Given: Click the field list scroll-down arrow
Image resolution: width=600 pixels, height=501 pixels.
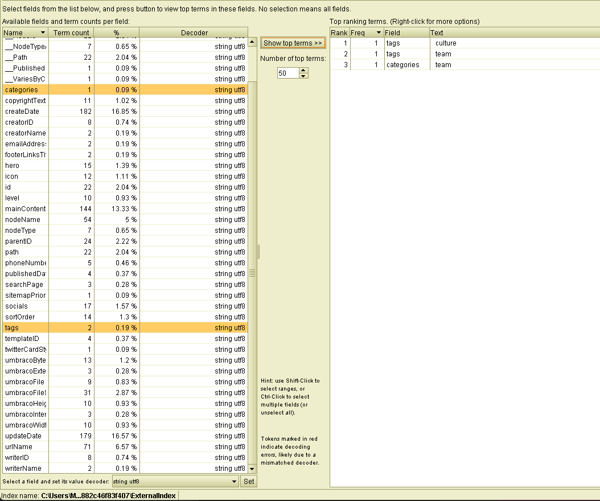Looking at the screenshot, I should pyautogui.click(x=253, y=469).
